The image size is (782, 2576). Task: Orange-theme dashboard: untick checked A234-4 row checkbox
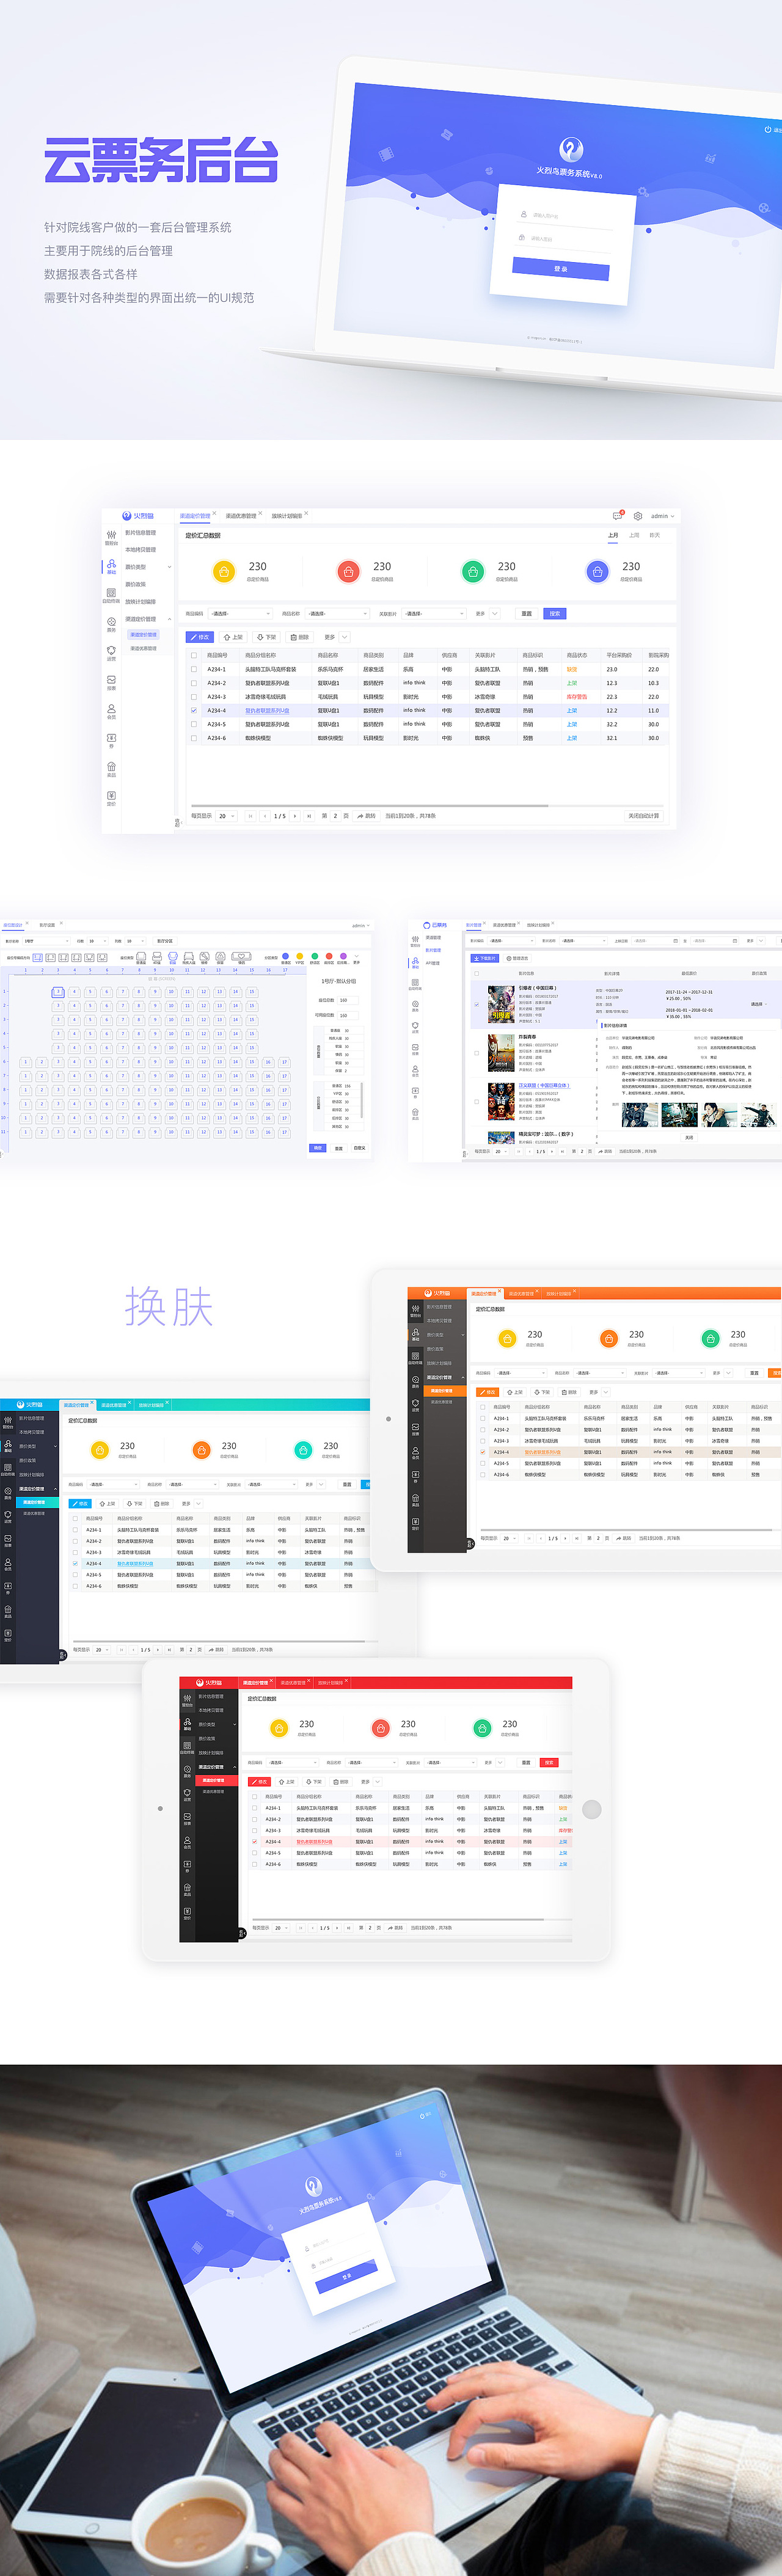[x=483, y=1452]
